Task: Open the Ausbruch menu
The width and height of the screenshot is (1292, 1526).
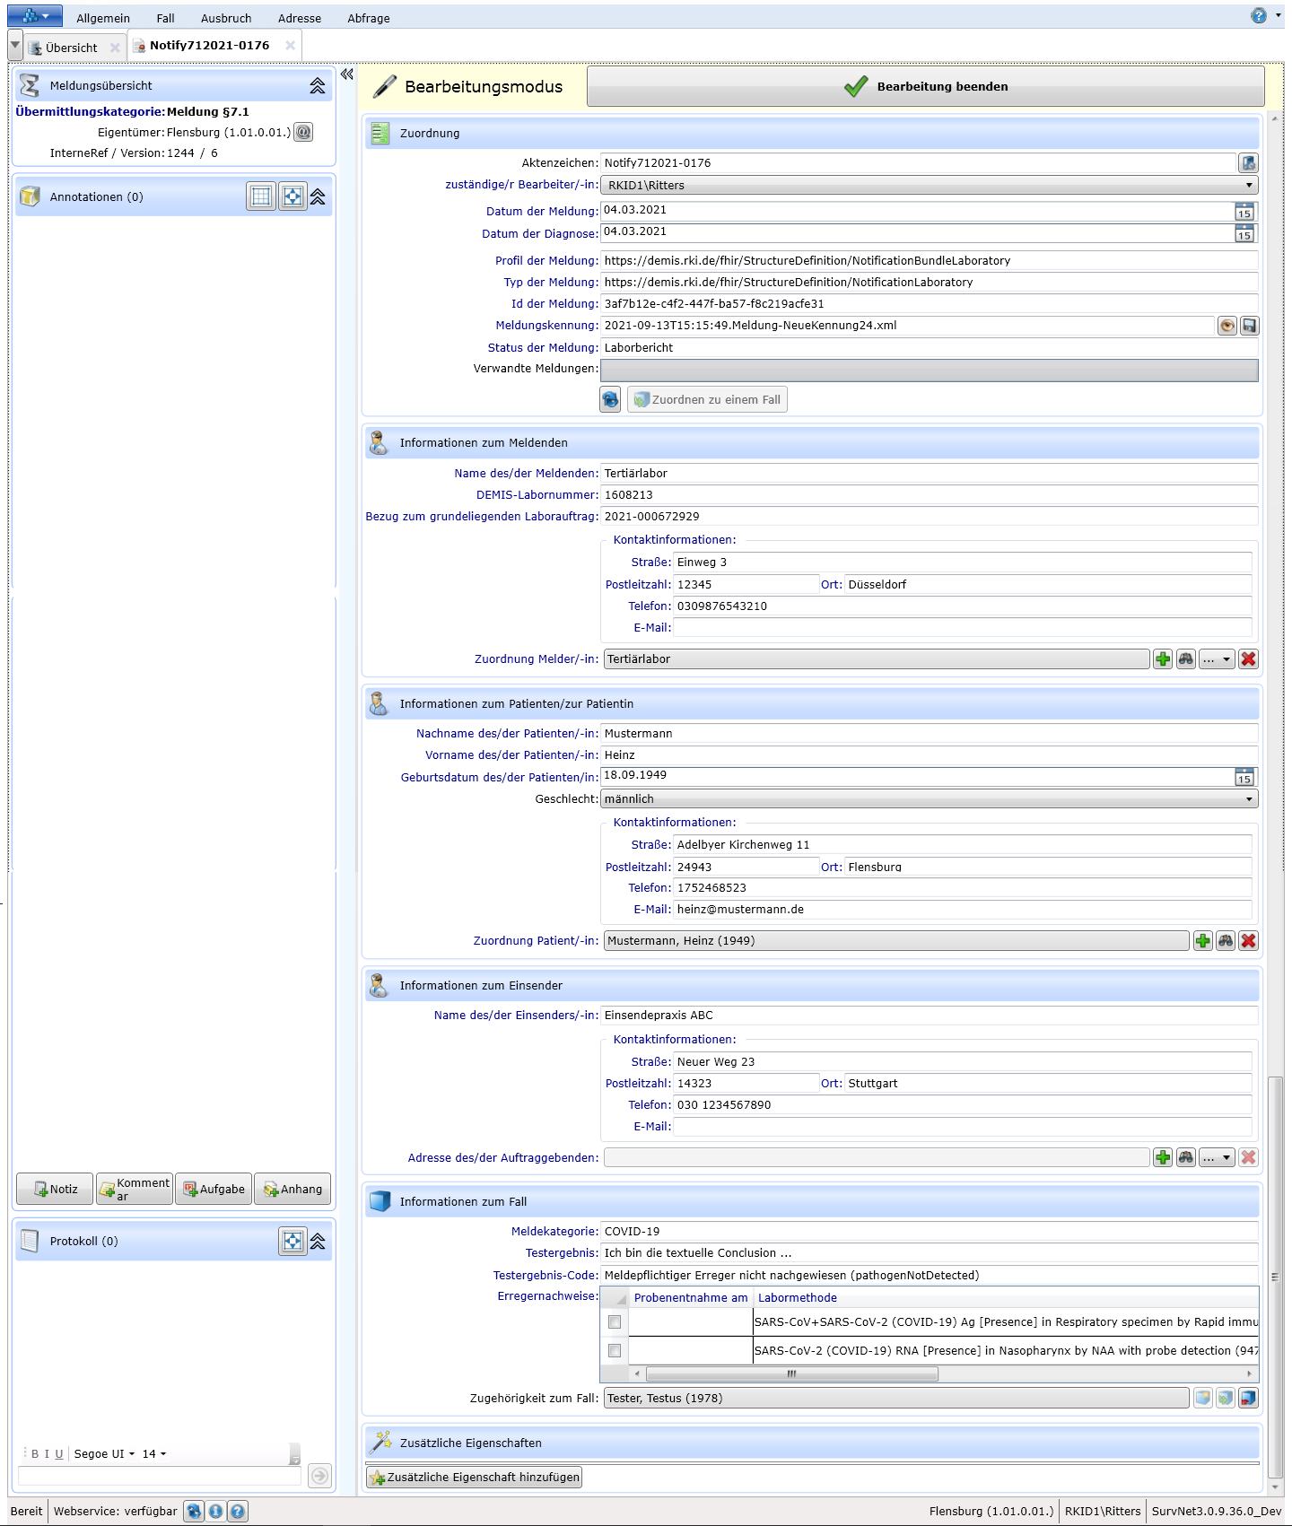Action: (x=226, y=18)
